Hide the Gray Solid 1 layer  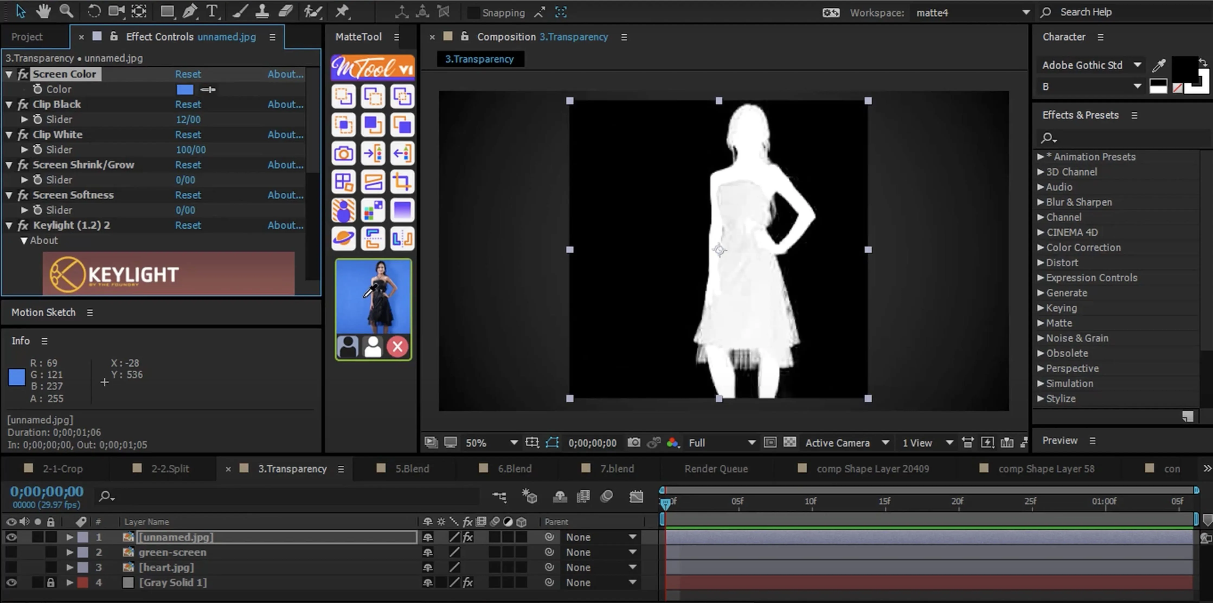click(x=11, y=582)
